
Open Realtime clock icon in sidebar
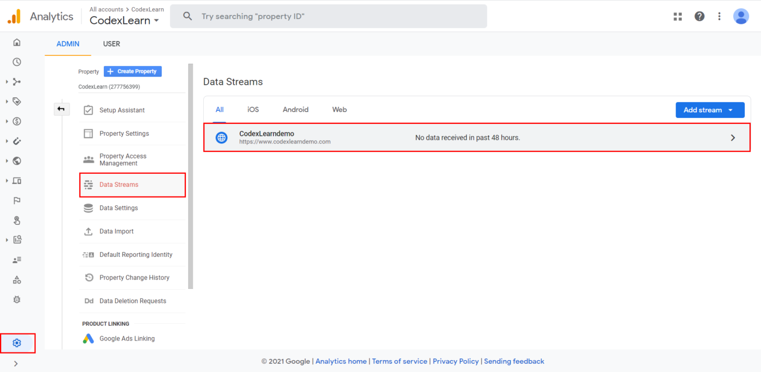[x=17, y=62]
